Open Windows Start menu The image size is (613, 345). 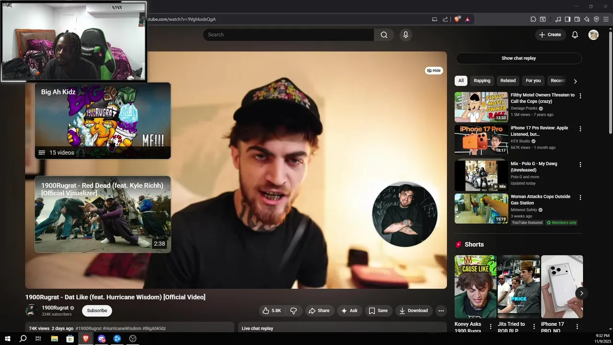click(x=8, y=339)
